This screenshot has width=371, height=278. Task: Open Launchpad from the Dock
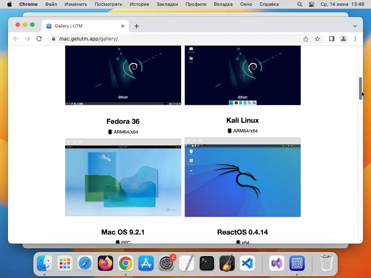point(65,263)
